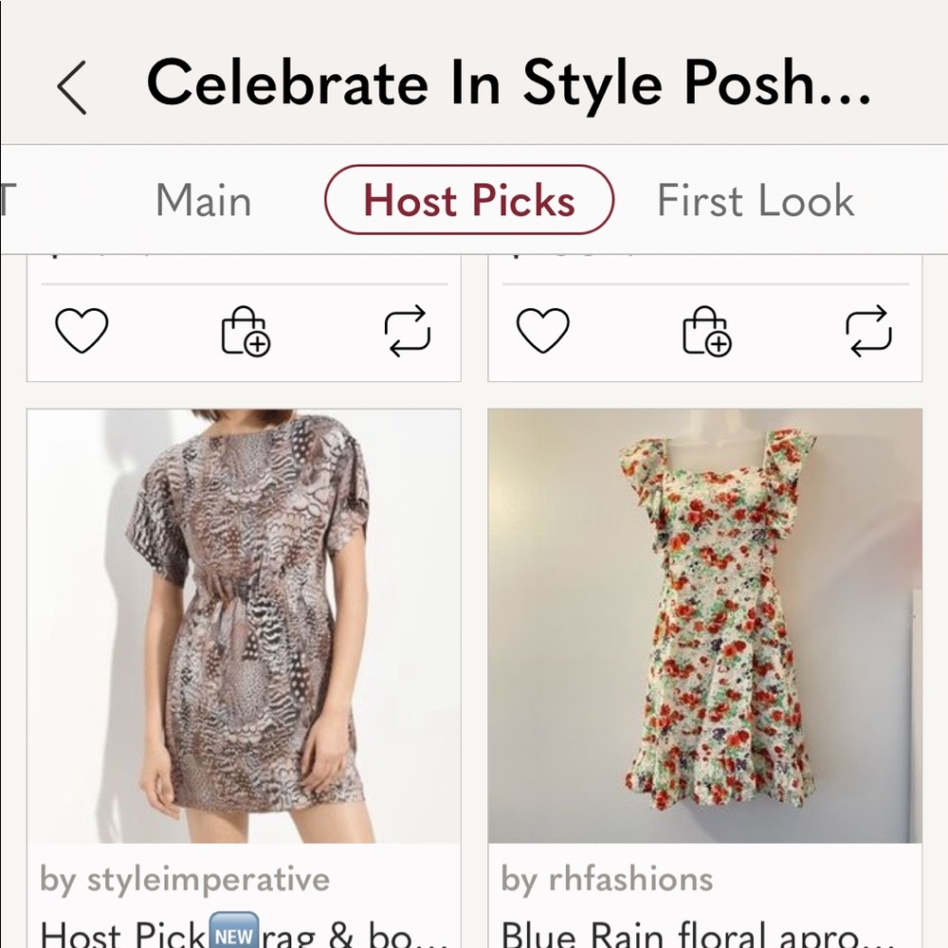Tap the cut-off tab left of Main
Image resolution: width=948 pixels, height=948 pixels.
click(8, 200)
